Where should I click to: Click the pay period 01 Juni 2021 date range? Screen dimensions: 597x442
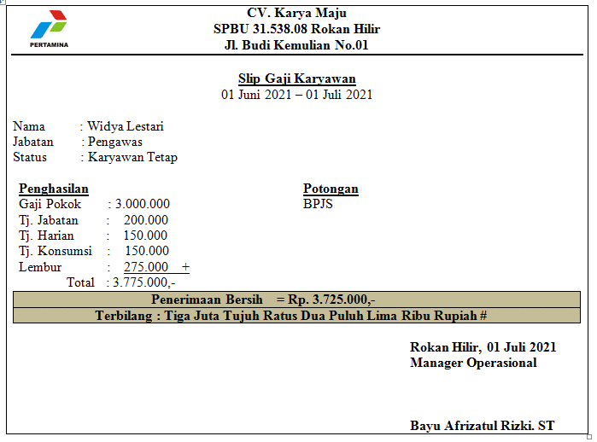296,95
